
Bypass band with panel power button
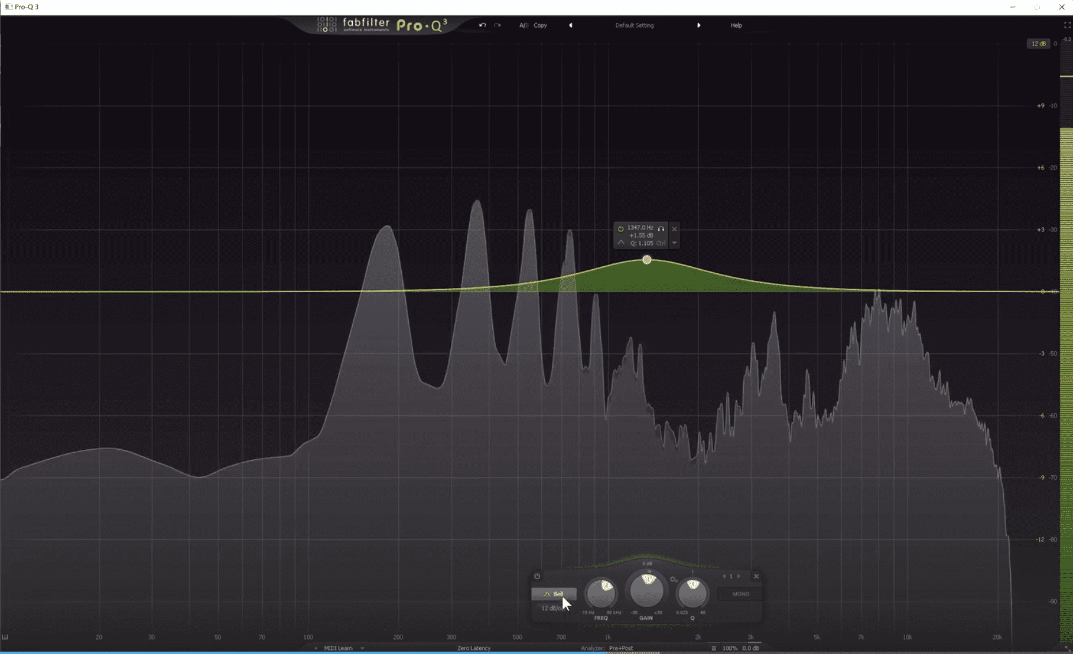click(537, 576)
